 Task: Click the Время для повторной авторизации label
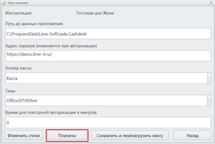[x=51, y=112]
